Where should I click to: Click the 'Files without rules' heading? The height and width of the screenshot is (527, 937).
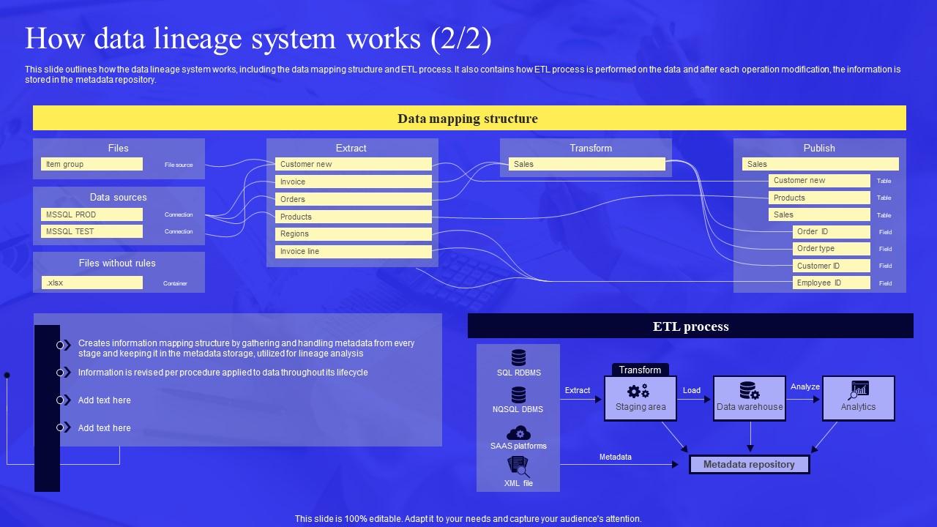[x=117, y=263]
